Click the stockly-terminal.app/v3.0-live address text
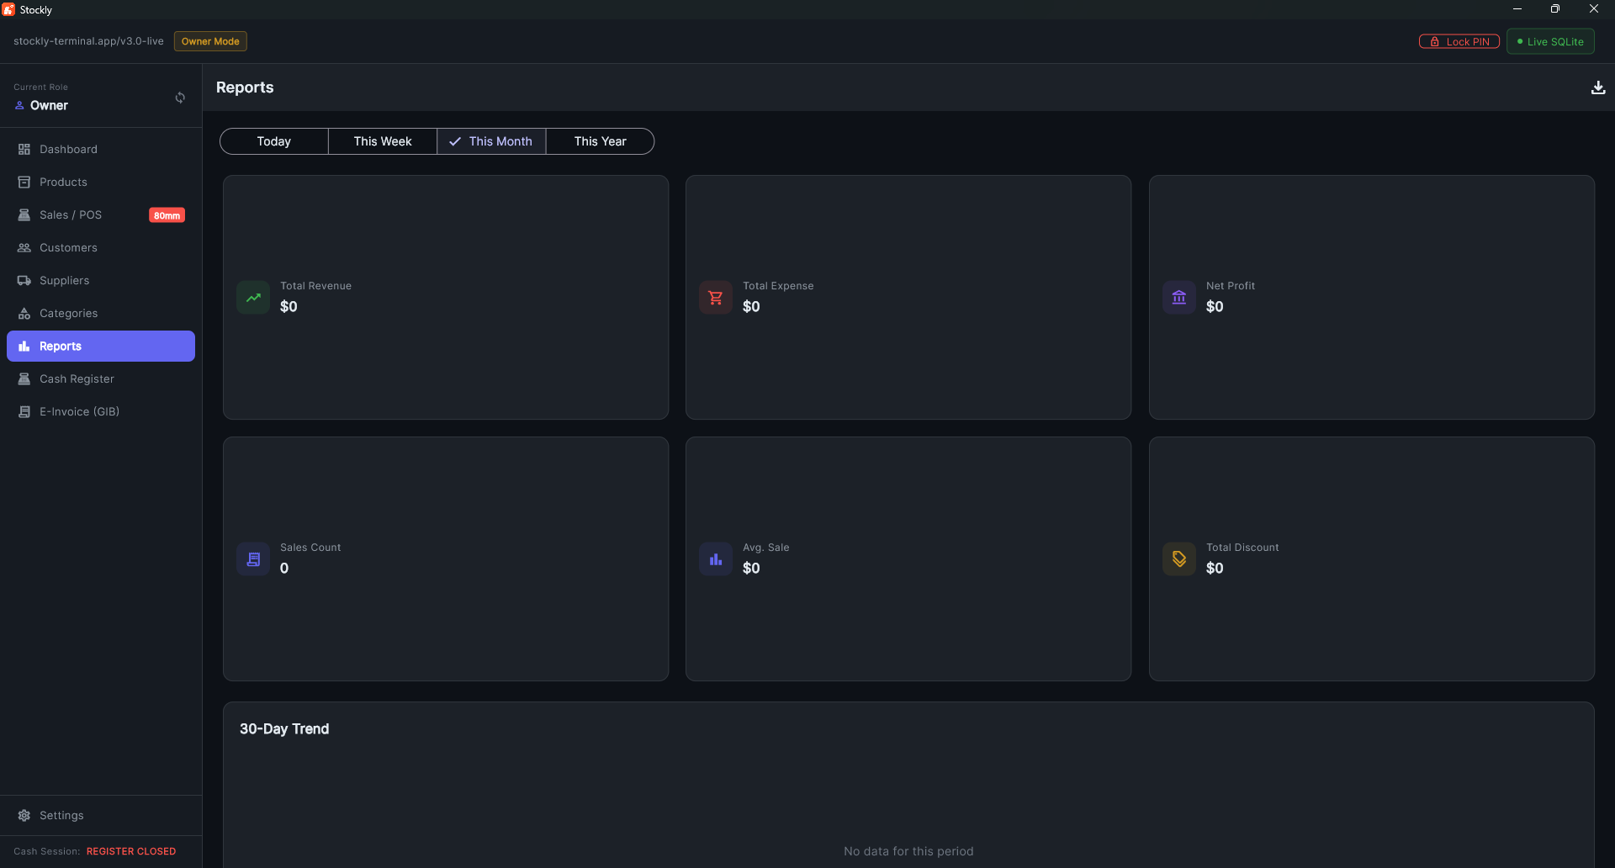The height and width of the screenshot is (868, 1615). tap(88, 41)
